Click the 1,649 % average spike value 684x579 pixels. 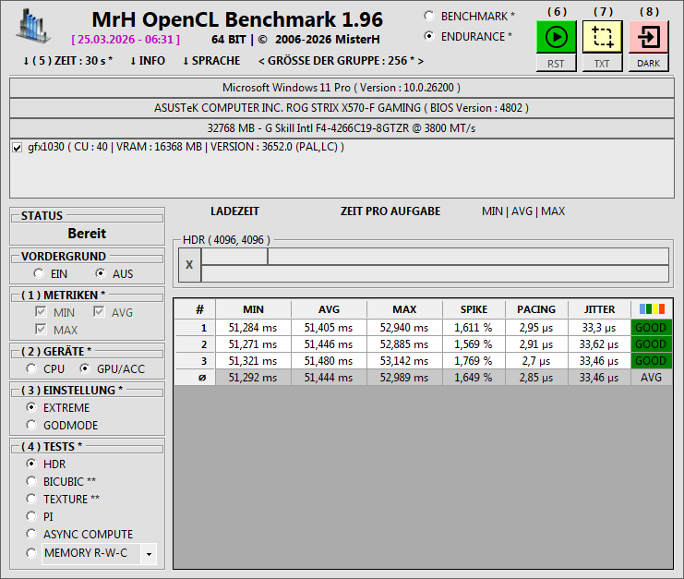click(474, 378)
